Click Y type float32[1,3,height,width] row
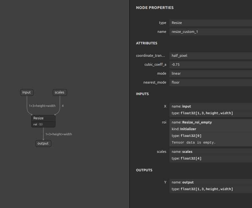252x208 pixels. coord(211,189)
